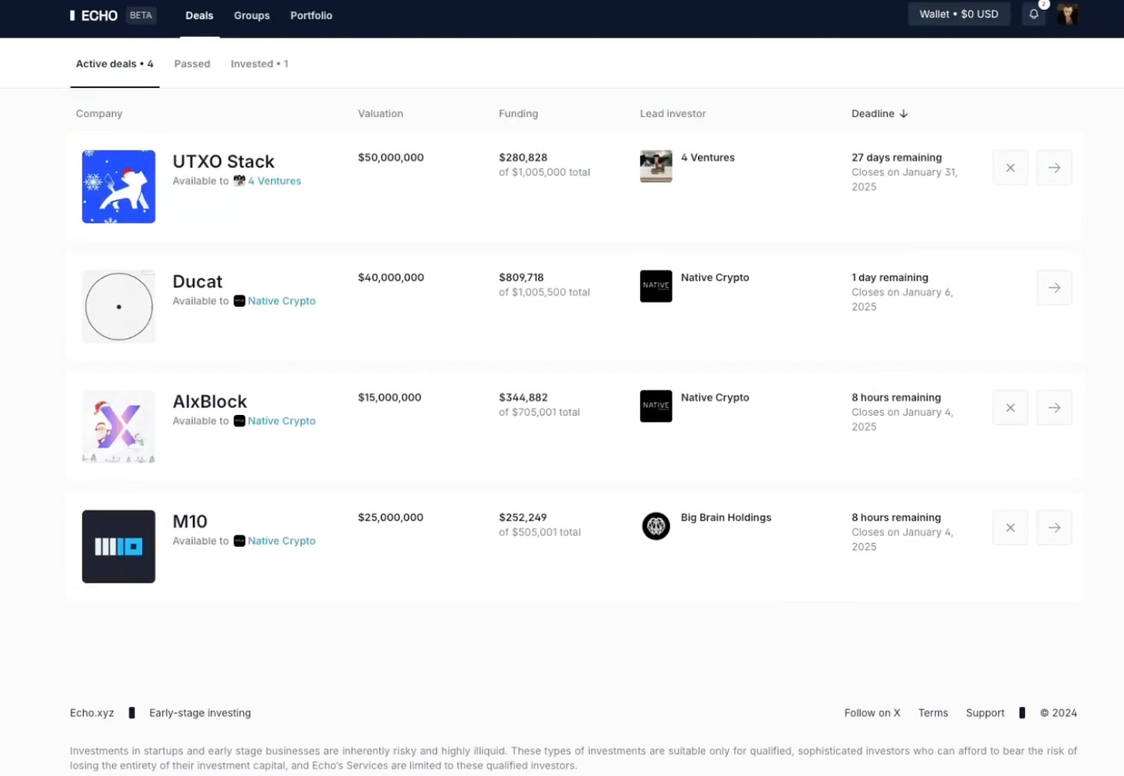Image resolution: width=1124 pixels, height=776 pixels.
Task: Open AIxBlock deal via arrow button
Action: (x=1054, y=407)
